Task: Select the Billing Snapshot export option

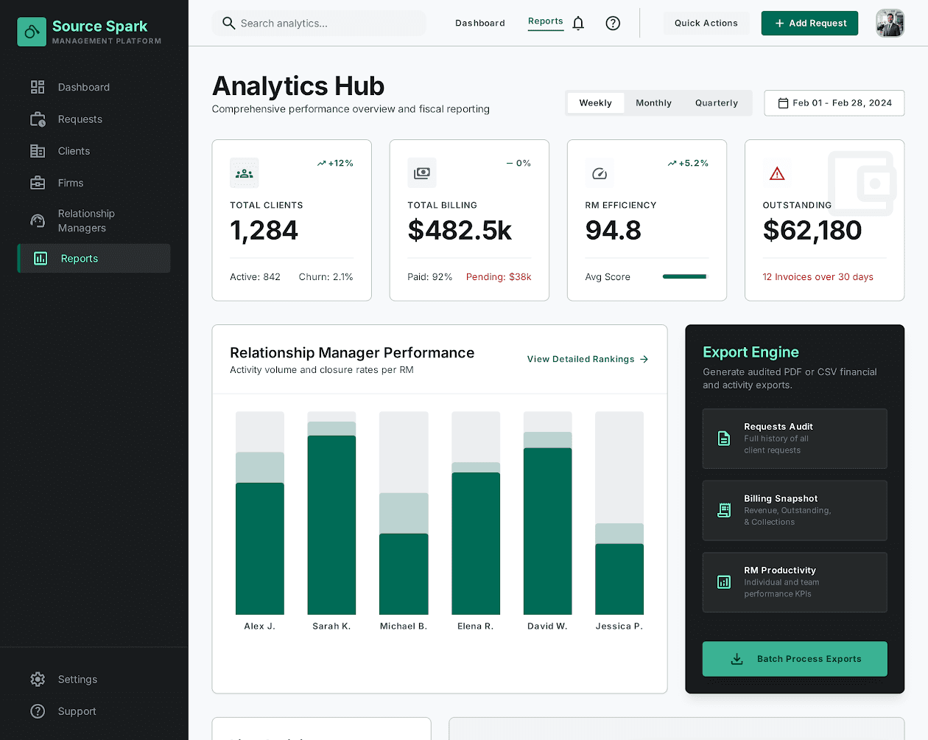Action: [795, 510]
